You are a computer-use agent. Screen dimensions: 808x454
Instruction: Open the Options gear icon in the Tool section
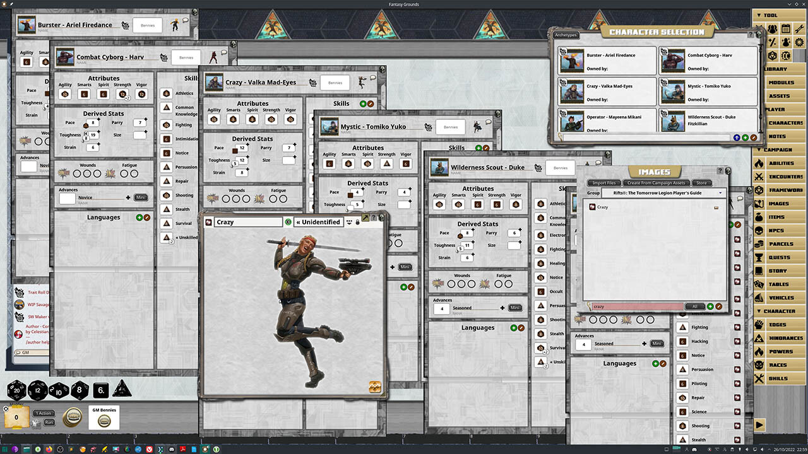(799, 42)
